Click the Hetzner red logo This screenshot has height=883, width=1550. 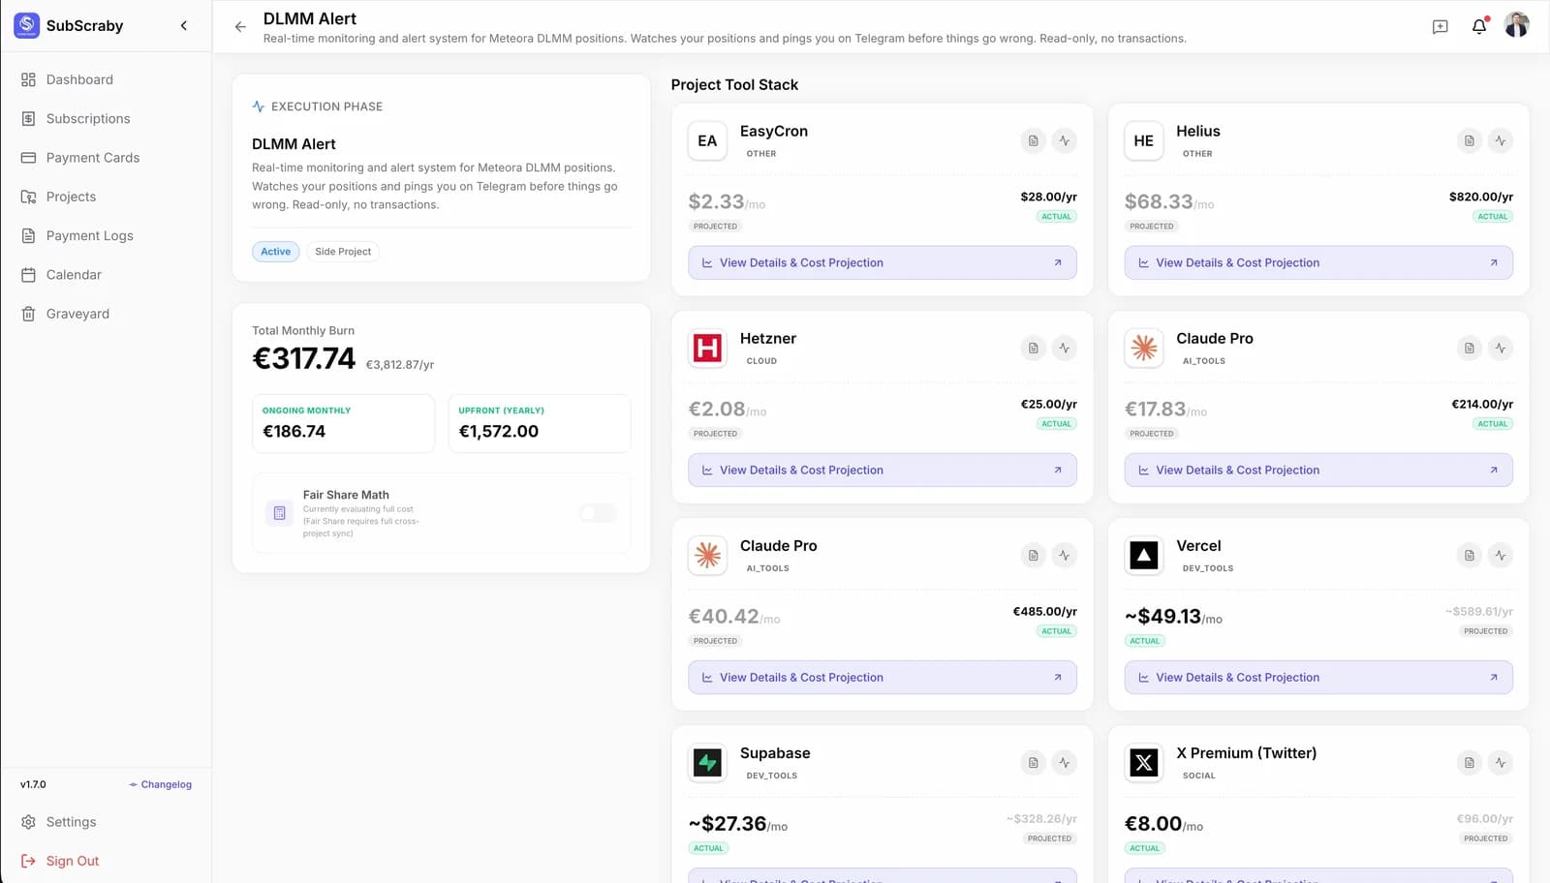pos(707,349)
